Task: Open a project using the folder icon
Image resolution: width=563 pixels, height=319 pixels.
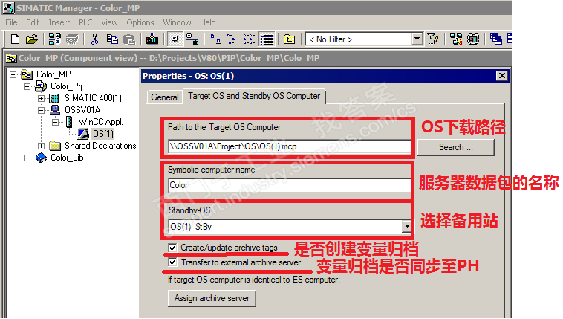Action: [32, 39]
